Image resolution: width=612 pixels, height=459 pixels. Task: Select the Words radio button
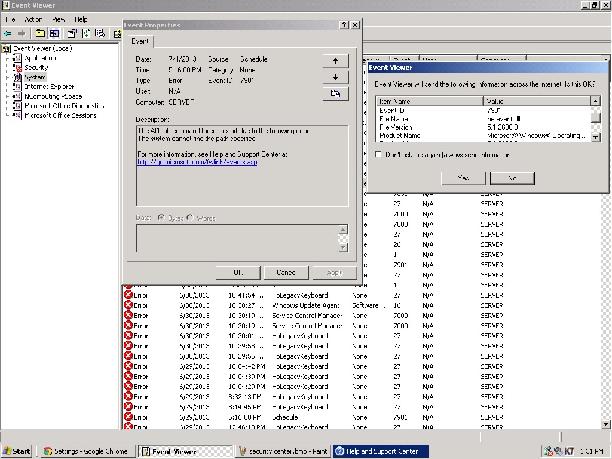(x=190, y=218)
